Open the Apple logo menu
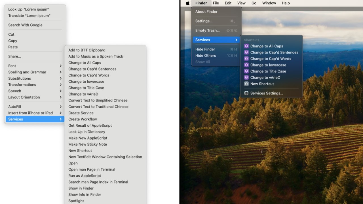The image size is (363, 204). tap(187, 3)
